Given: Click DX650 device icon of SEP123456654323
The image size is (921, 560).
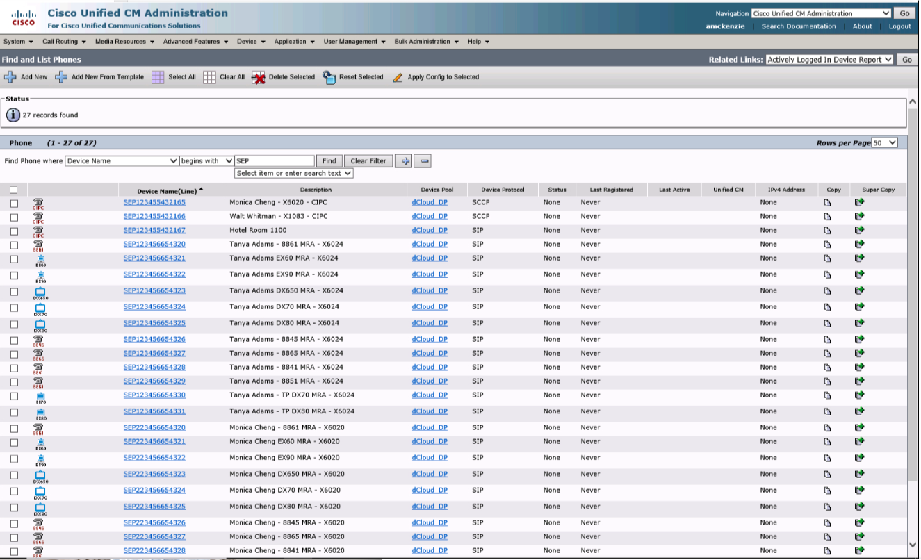Looking at the screenshot, I should [40, 292].
